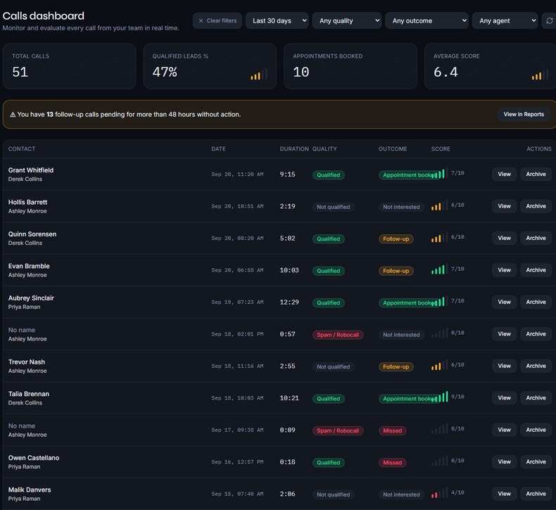Open View in Reports from the warning banner

coord(524,115)
